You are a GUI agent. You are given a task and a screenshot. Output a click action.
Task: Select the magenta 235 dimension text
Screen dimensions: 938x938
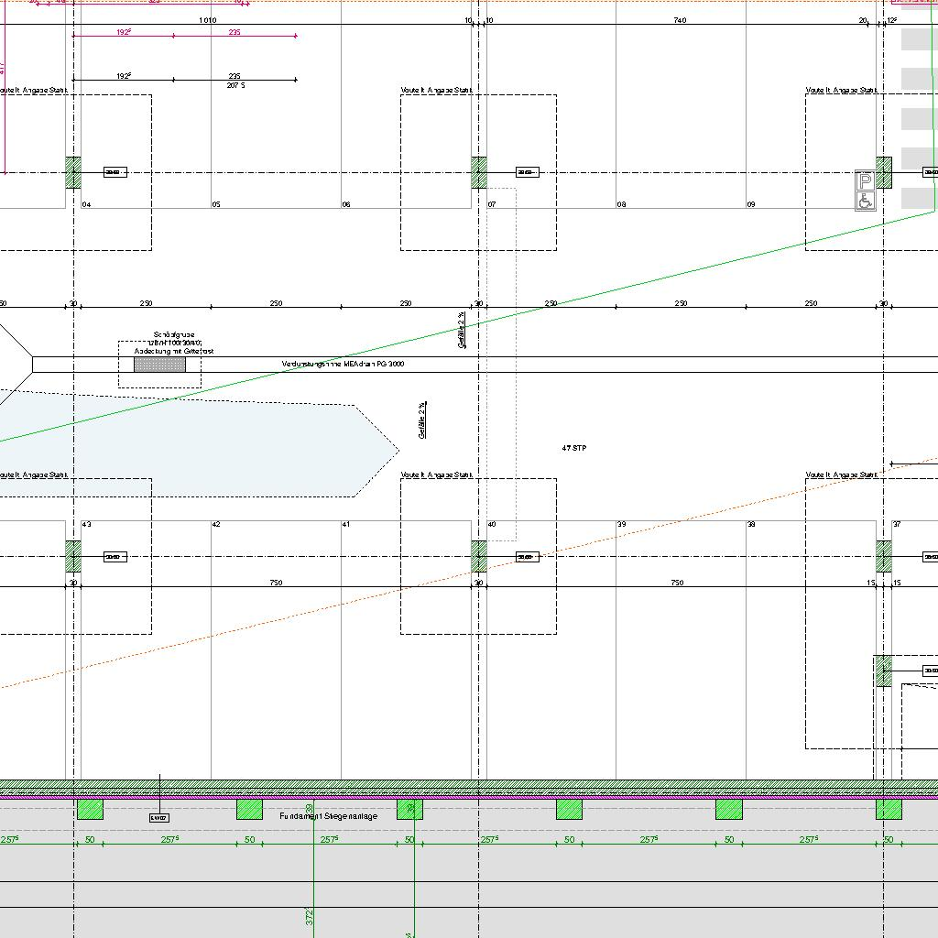(234, 32)
